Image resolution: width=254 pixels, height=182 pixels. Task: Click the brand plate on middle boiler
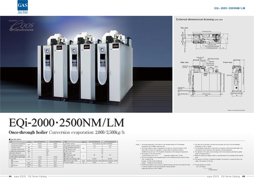(86, 47)
